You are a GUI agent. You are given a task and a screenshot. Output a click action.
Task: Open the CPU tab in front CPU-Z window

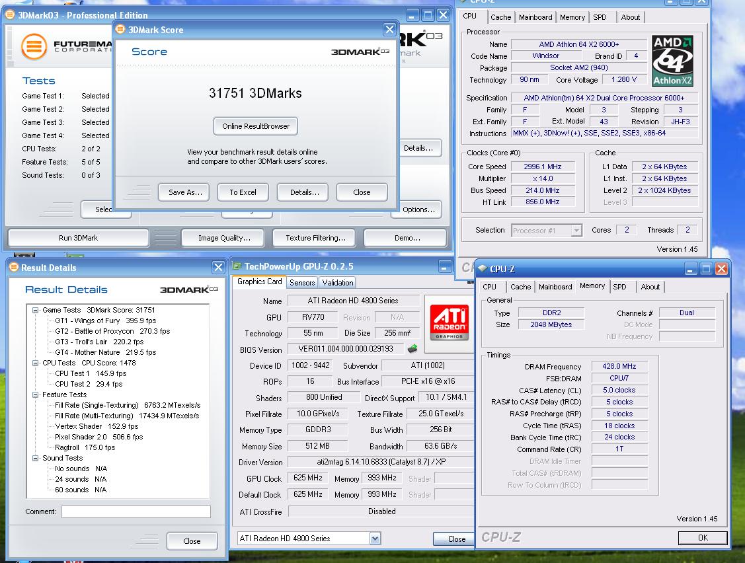[x=489, y=287]
